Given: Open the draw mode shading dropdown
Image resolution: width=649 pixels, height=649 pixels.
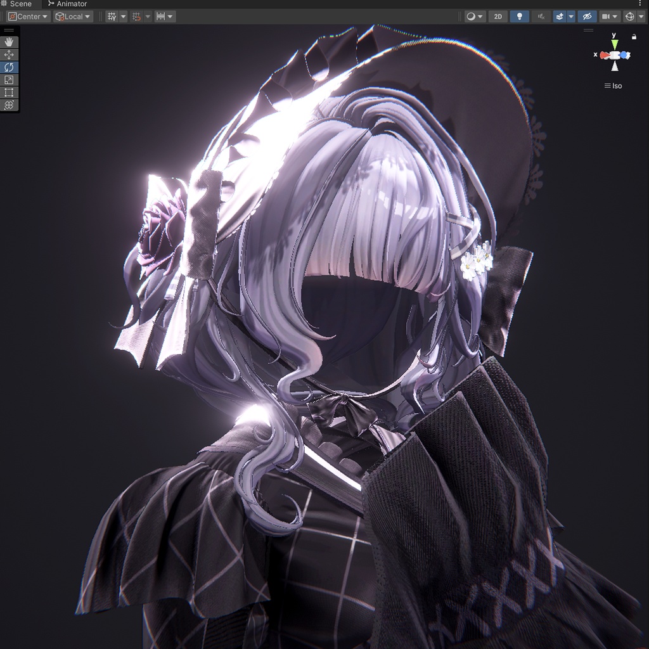Looking at the screenshot, I should coord(475,16).
